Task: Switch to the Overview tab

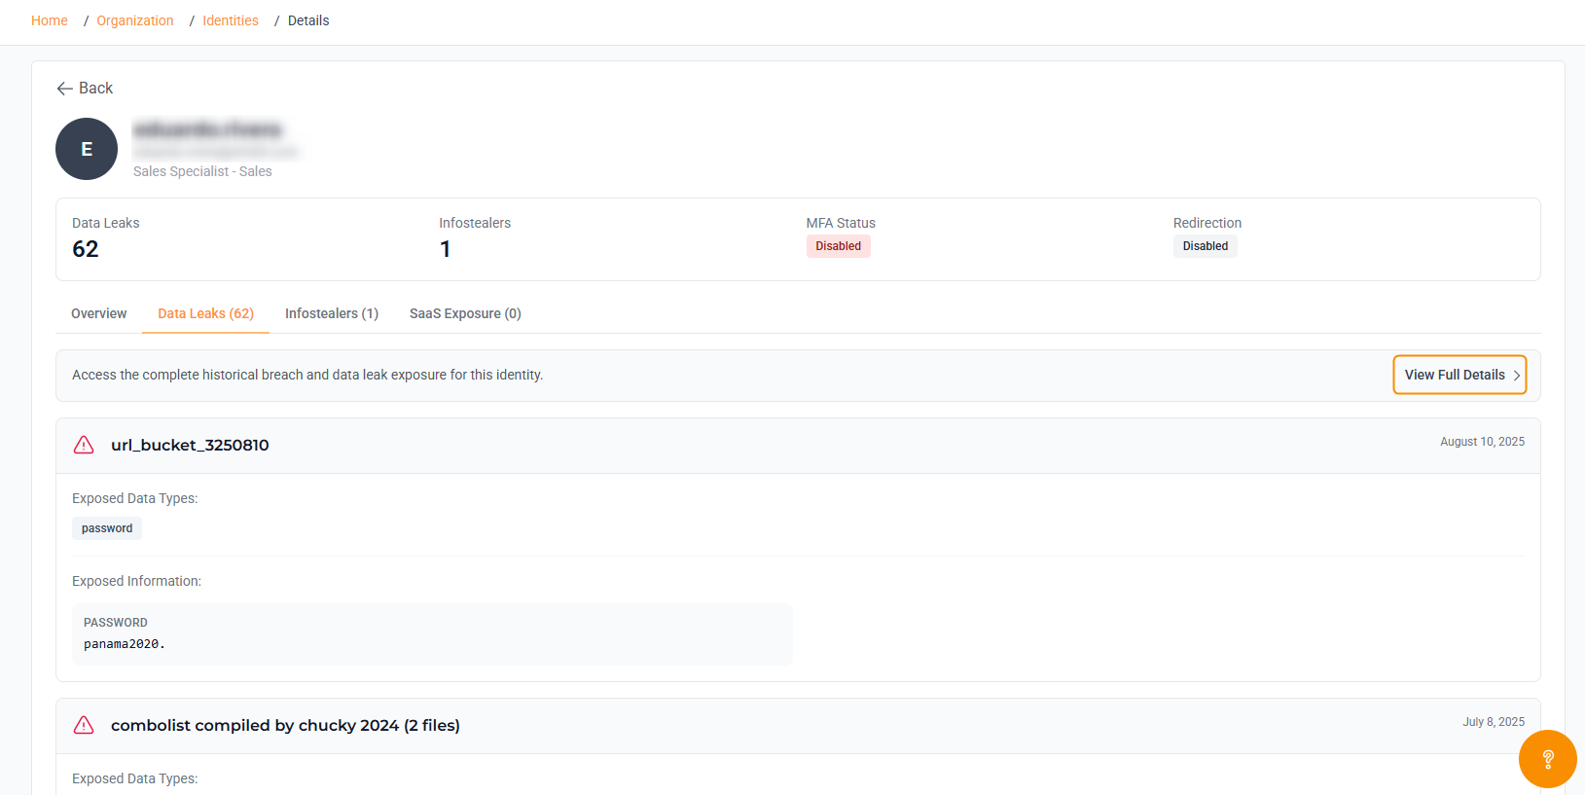Action: 98,313
